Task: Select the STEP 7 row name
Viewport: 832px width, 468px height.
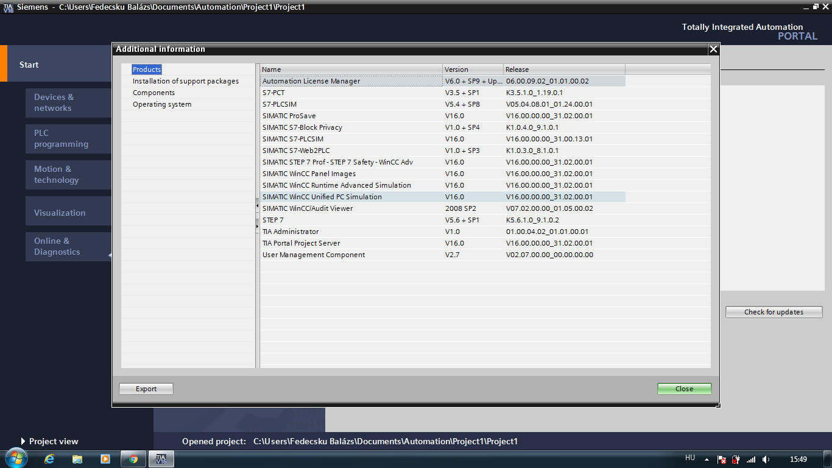Action: coord(273,220)
